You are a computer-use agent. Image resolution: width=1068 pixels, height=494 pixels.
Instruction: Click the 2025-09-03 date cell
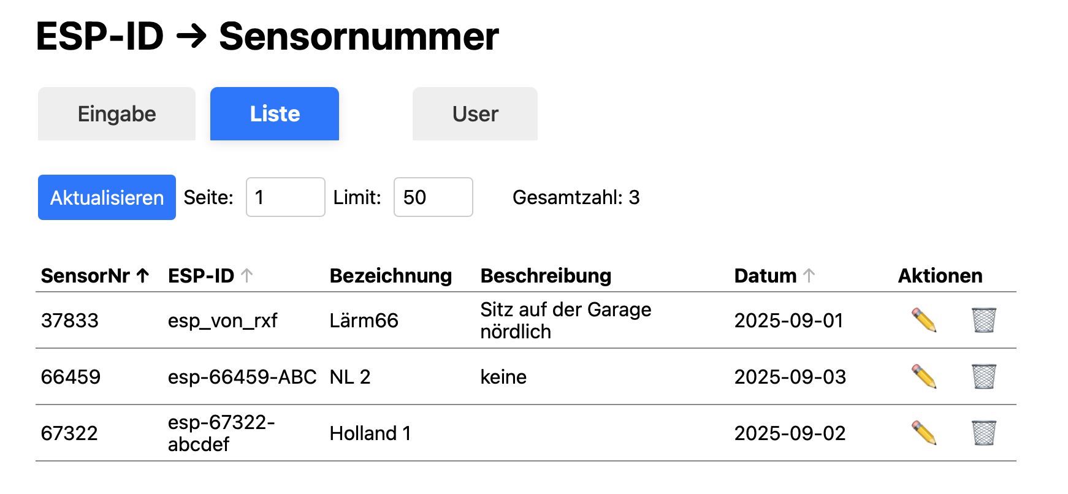790,377
